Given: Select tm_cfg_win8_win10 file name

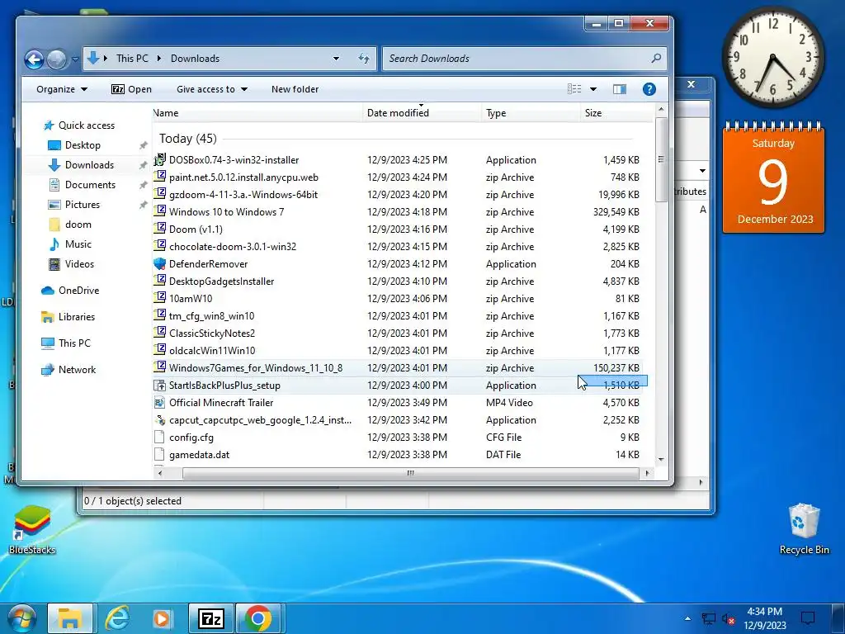Looking at the screenshot, I should point(212,316).
